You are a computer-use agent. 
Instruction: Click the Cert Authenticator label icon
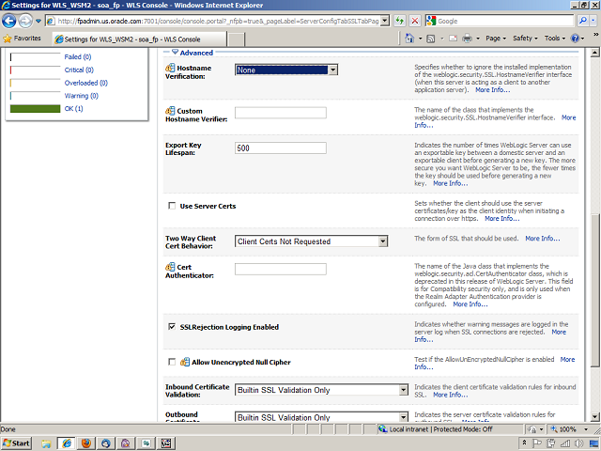[170, 267]
